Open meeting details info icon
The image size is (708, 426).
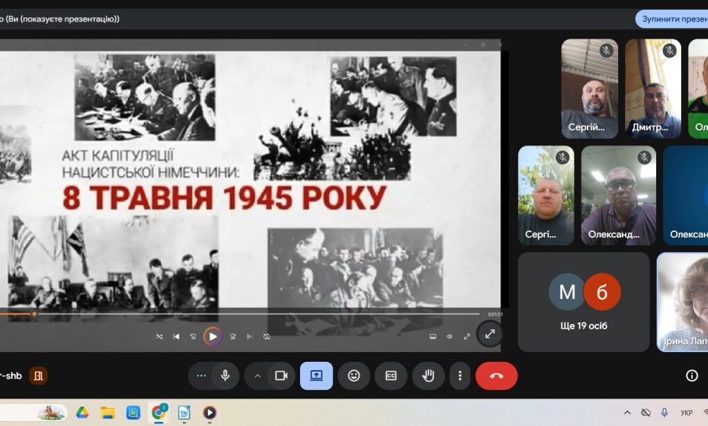[691, 376]
